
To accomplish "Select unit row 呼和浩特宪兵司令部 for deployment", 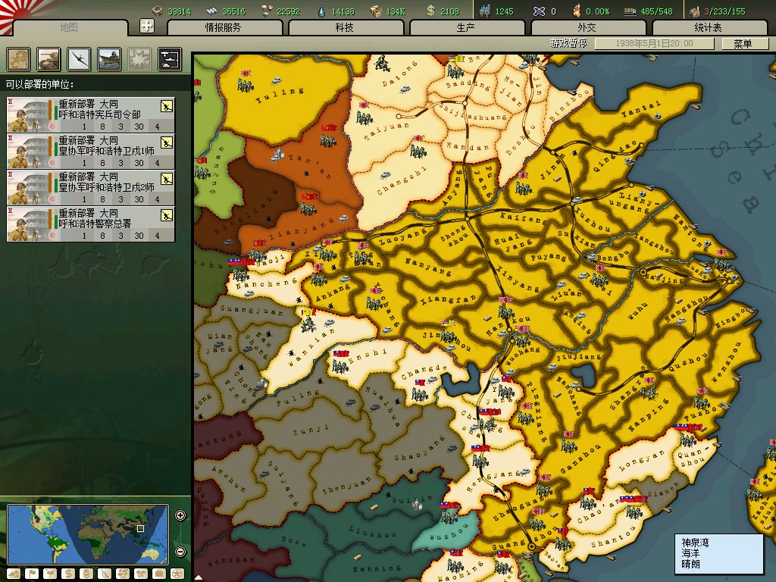I will [91, 115].
